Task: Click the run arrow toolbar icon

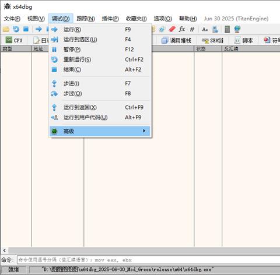Action: point(38,29)
